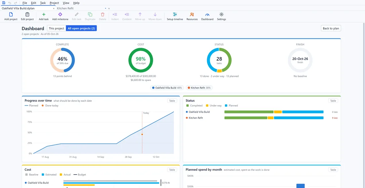The height and width of the screenshot is (188, 365).
Task: Click gray Baseline legend swatch
Action: coord(26,174)
